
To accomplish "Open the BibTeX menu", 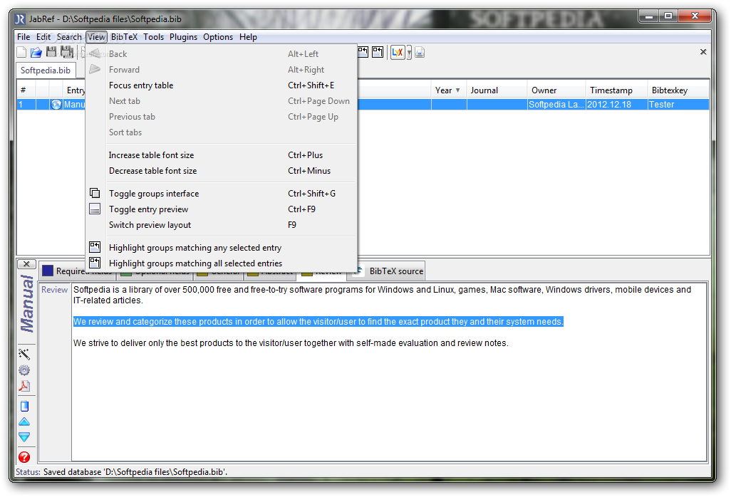I will coord(124,37).
